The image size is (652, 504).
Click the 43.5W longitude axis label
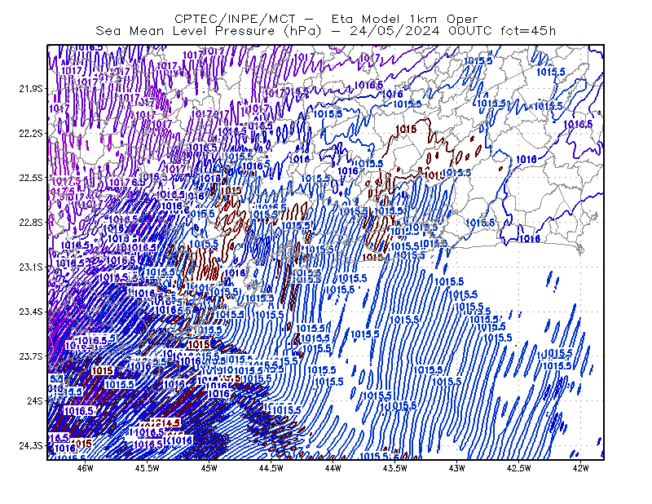click(x=394, y=468)
